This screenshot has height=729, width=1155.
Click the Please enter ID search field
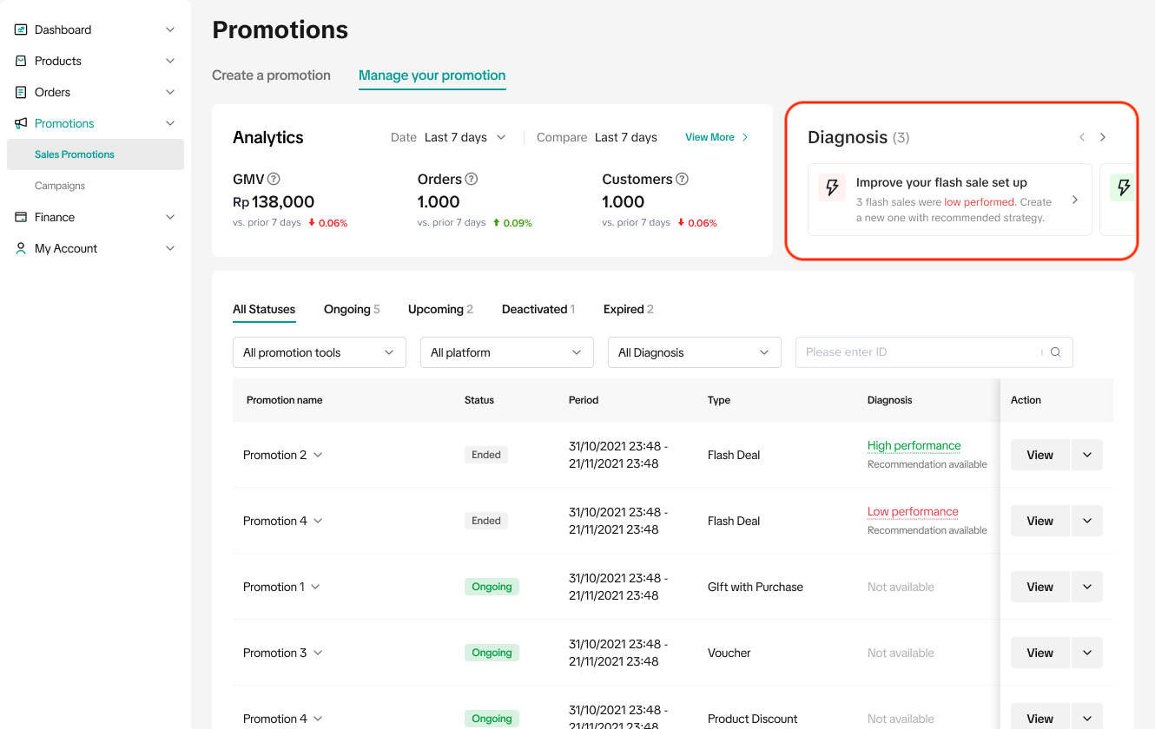(x=916, y=352)
